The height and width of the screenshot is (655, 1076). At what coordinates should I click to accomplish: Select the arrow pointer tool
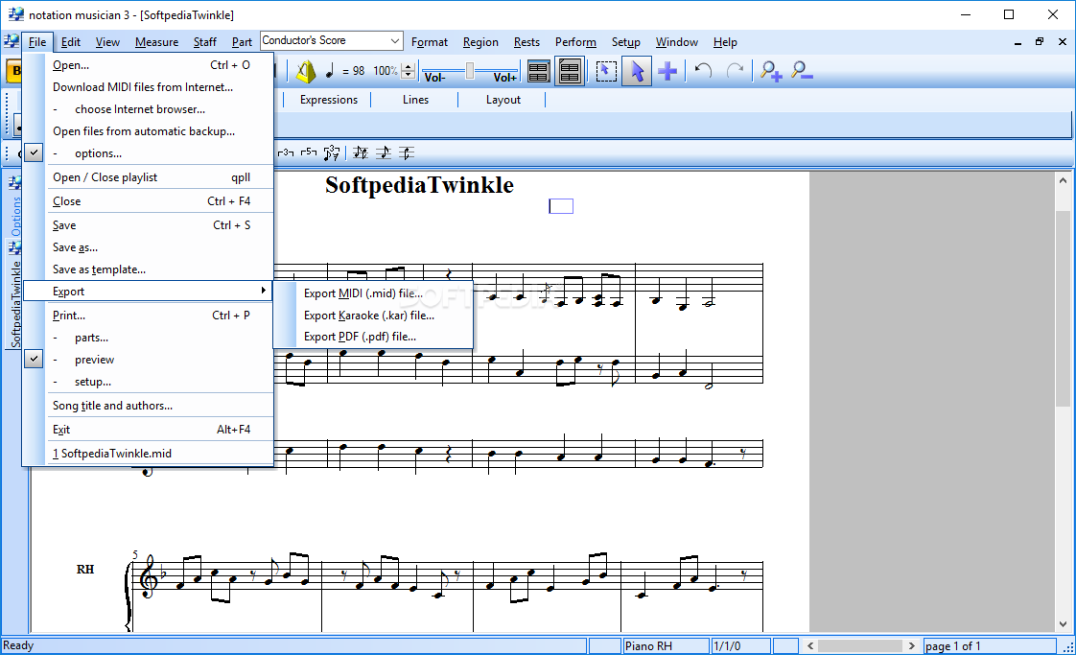click(637, 71)
